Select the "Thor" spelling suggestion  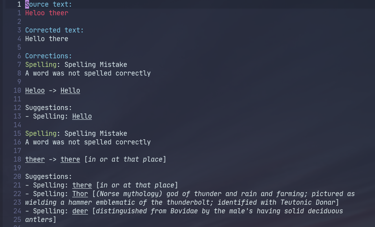(x=80, y=194)
